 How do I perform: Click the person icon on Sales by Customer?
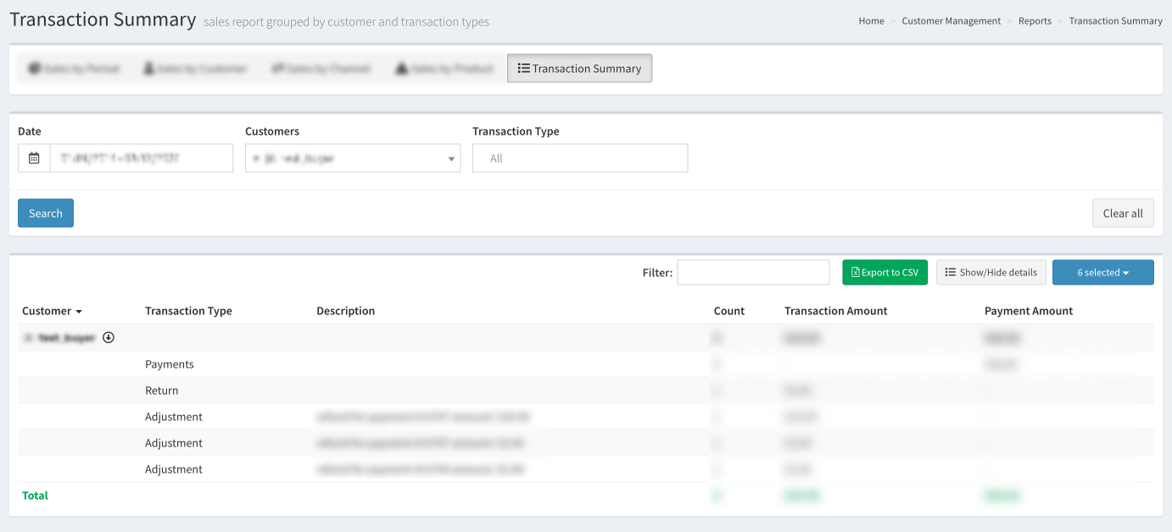(148, 69)
